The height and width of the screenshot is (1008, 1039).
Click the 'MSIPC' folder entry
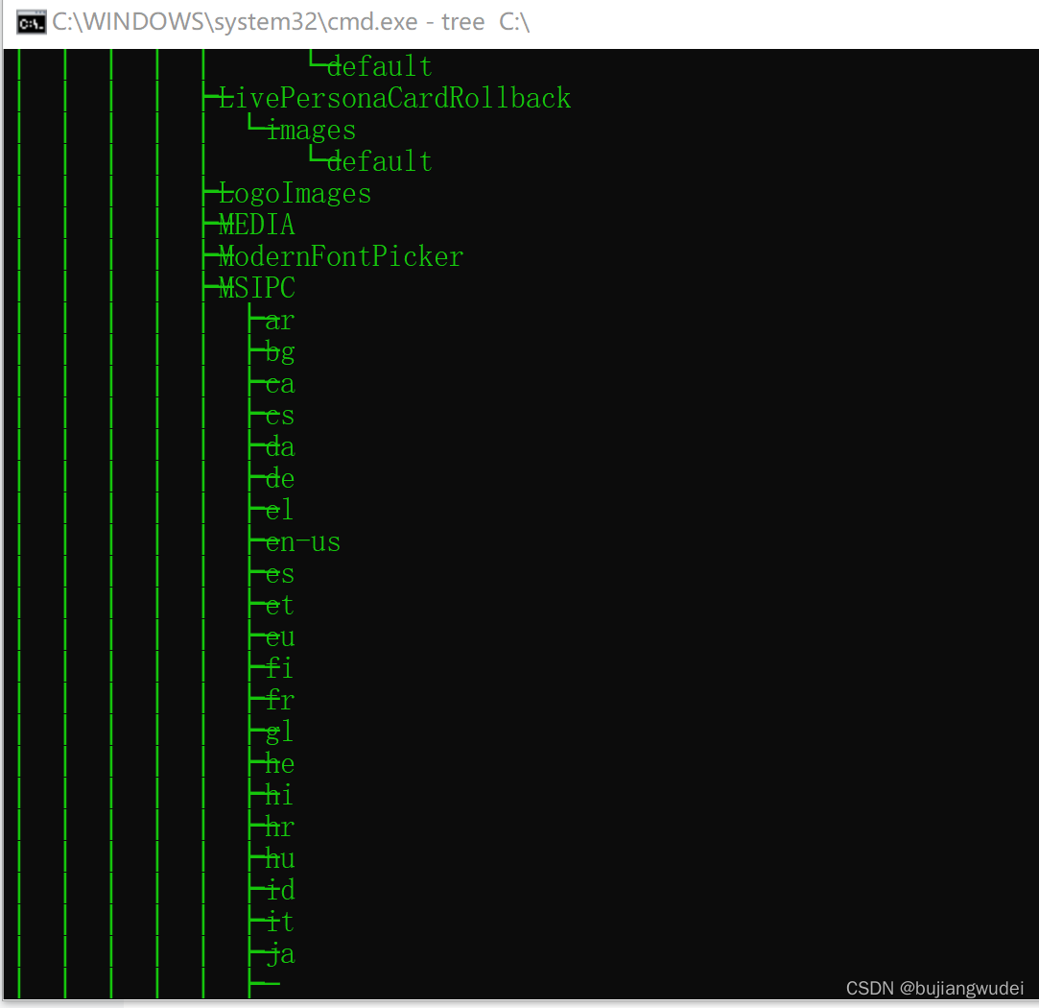pyautogui.click(x=256, y=288)
